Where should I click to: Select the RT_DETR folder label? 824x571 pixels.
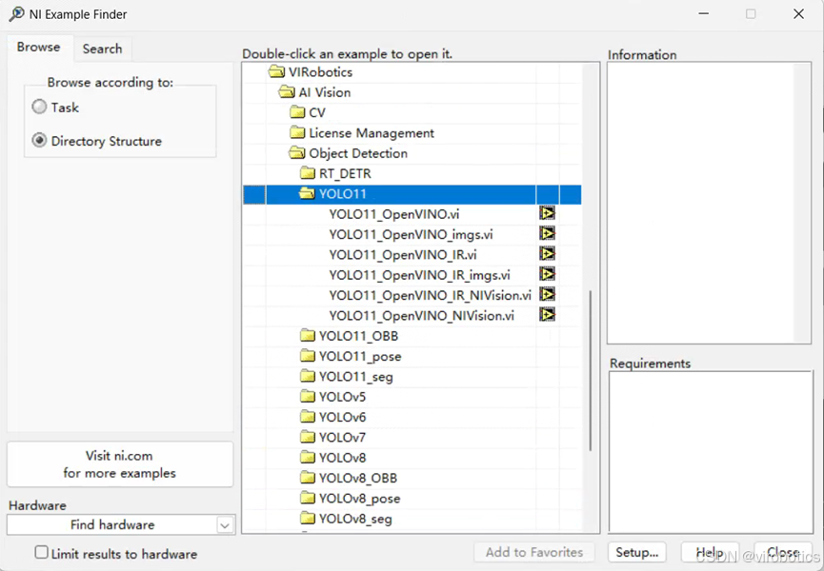click(x=345, y=174)
